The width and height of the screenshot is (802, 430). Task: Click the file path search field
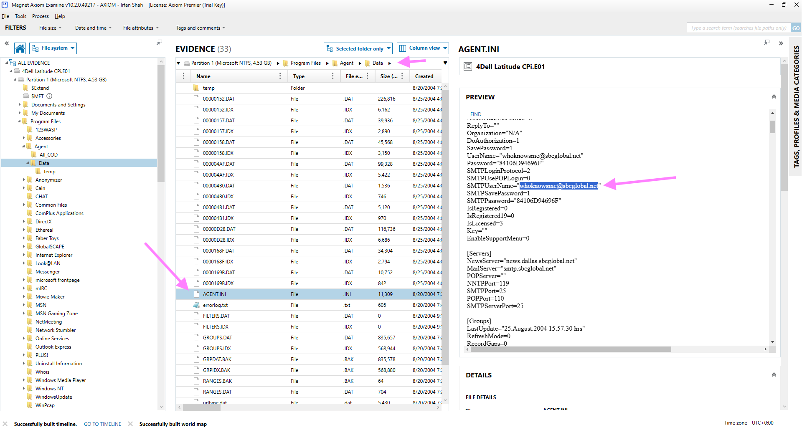tap(738, 28)
